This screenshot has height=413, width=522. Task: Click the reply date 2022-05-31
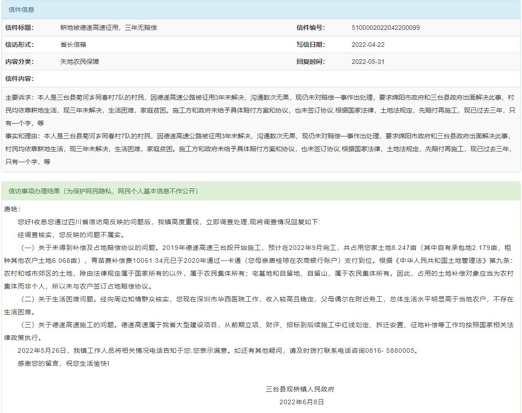[368, 62]
